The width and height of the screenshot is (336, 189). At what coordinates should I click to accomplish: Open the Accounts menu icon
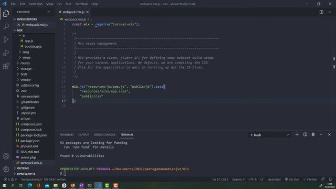6,156
